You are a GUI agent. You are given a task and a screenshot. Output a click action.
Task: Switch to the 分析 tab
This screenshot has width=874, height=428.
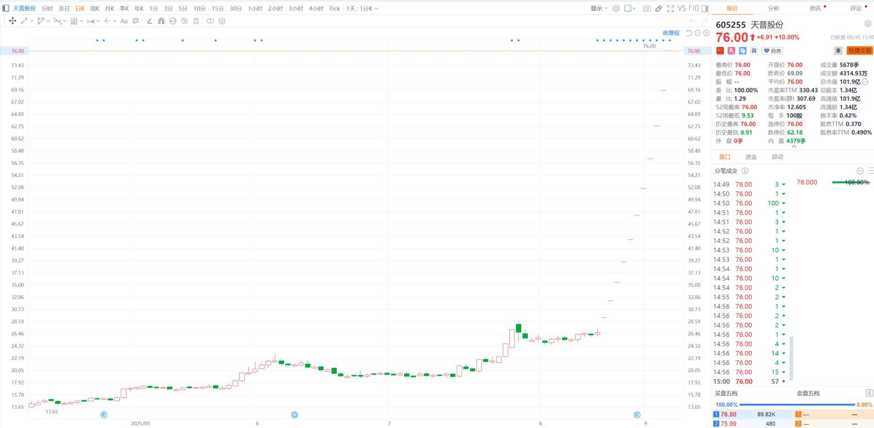[773, 8]
